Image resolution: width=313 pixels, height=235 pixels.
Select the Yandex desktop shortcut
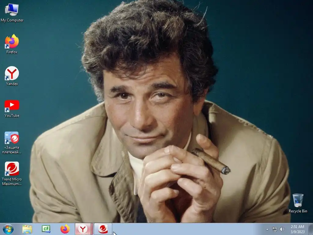click(12, 76)
